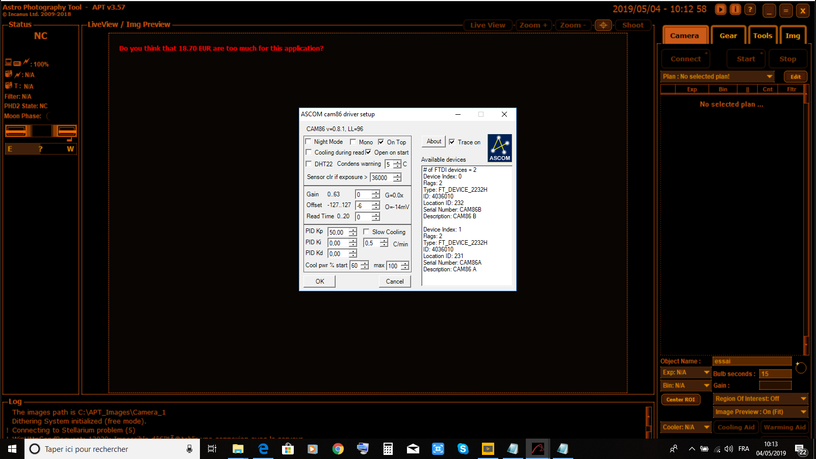The width and height of the screenshot is (816, 459).
Task: Click the Connect camera button
Action: pyautogui.click(x=685, y=59)
